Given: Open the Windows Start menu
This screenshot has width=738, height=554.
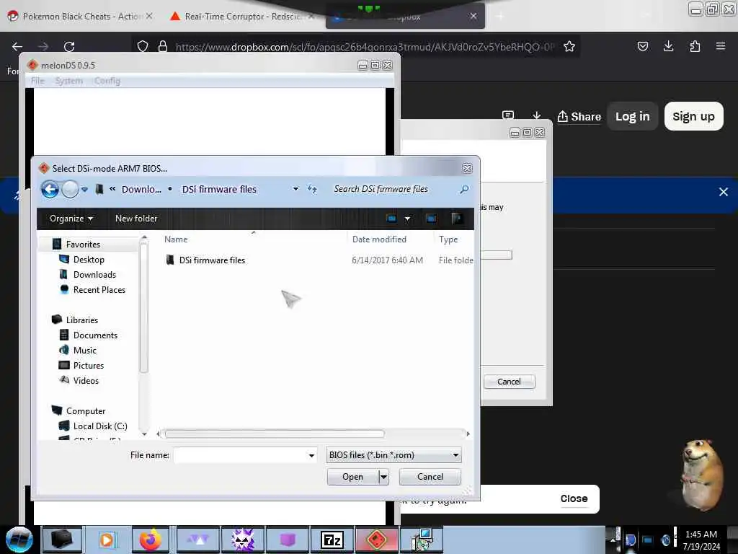Looking at the screenshot, I should click(x=19, y=540).
